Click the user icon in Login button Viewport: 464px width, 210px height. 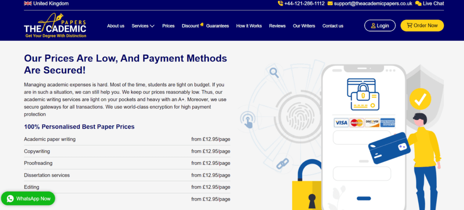click(x=373, y=26)
